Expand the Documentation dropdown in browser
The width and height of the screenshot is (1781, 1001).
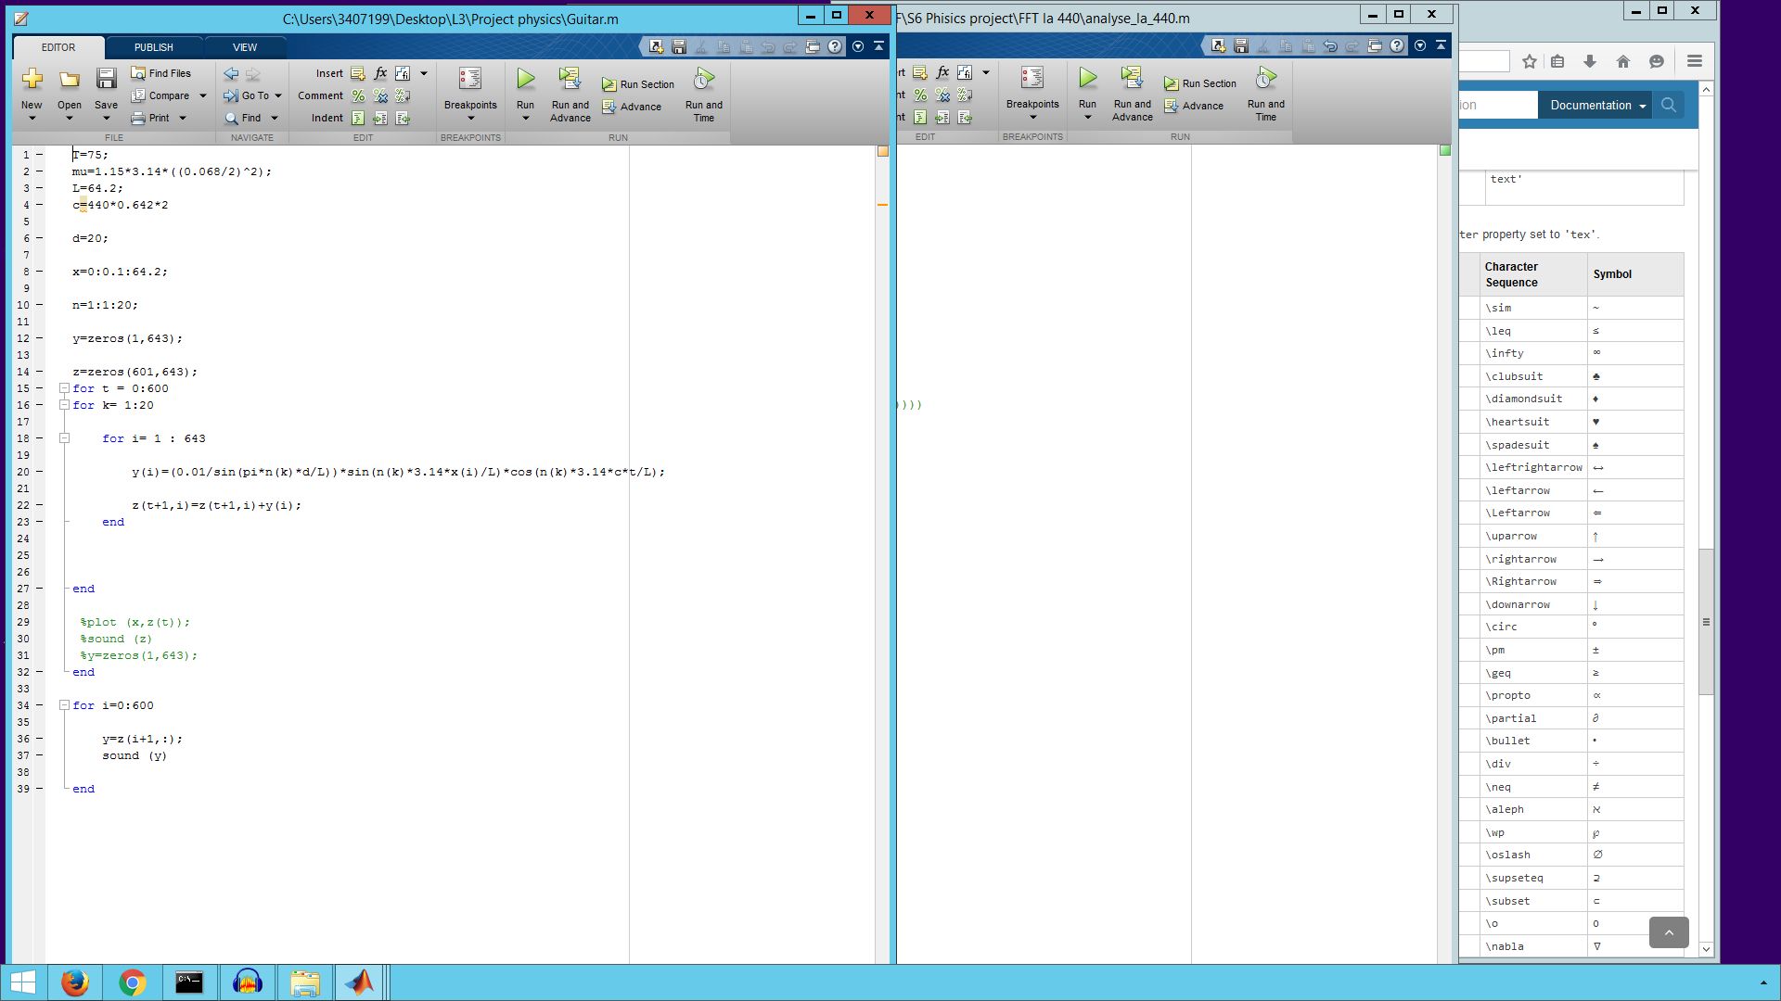(x=1597, y=105)
